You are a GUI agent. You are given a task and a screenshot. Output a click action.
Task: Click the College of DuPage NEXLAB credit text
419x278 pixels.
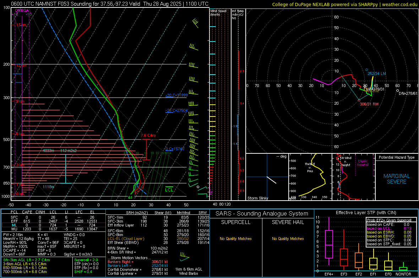click(344, 4)
